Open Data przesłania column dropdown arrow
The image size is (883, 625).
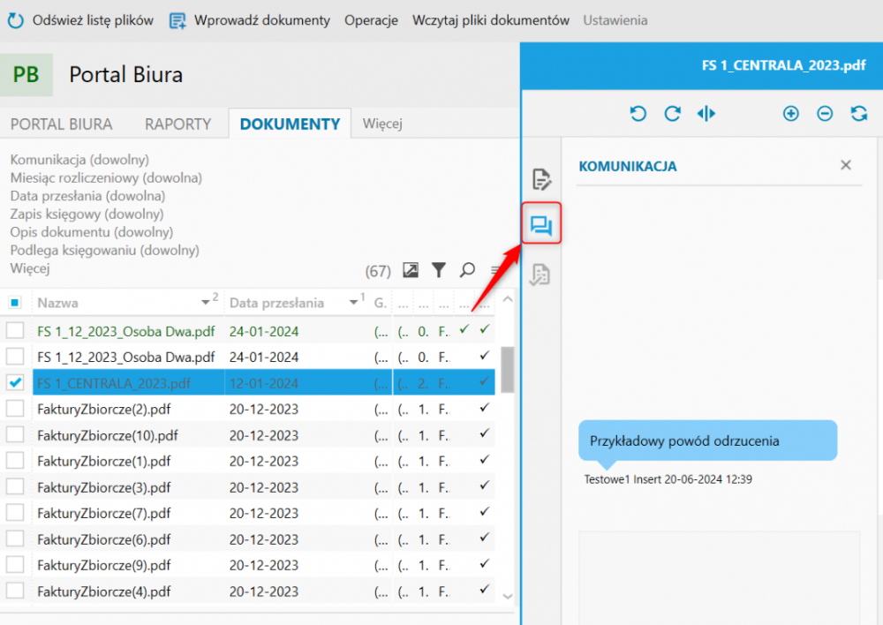click(353, 304)
